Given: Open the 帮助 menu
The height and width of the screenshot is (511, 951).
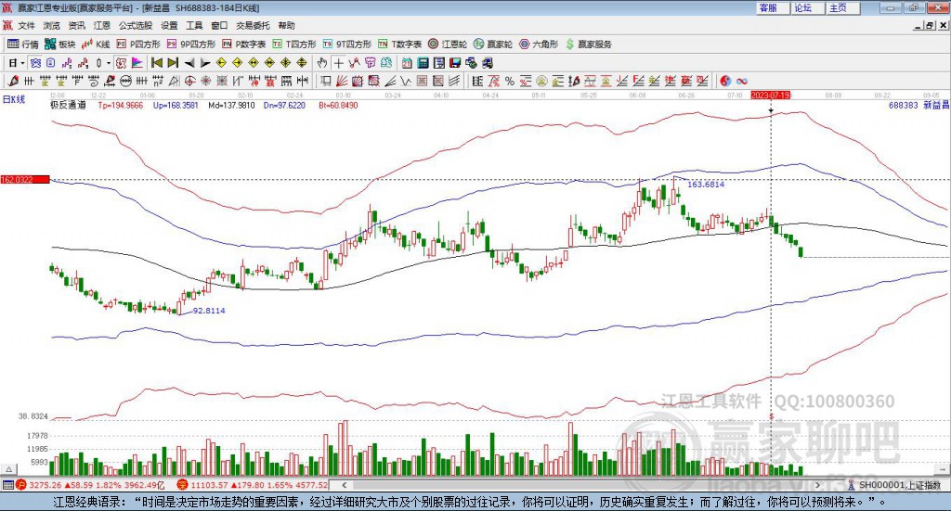Looking at the screenshot, I should click(286, 25).
